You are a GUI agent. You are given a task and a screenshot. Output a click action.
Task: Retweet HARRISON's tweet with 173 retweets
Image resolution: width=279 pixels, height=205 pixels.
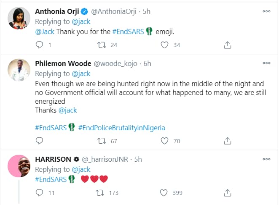[102, 193]
